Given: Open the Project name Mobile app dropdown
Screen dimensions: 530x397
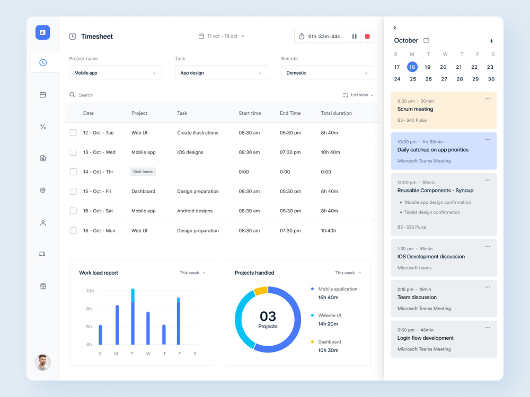Looking at the screenshot, I should (x=115, y=73).
